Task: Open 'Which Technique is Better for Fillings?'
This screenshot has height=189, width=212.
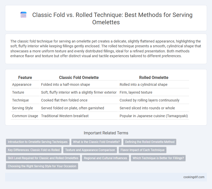Action: click(x=158, y=158)
